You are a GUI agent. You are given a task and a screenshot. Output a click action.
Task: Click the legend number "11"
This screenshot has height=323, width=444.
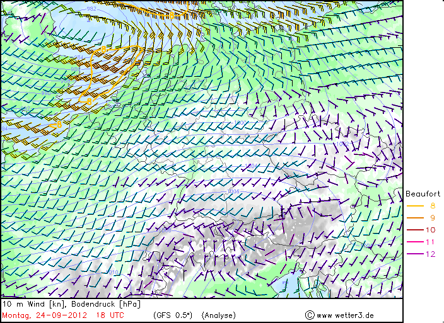pyautogui.click(x=430, y=242)
